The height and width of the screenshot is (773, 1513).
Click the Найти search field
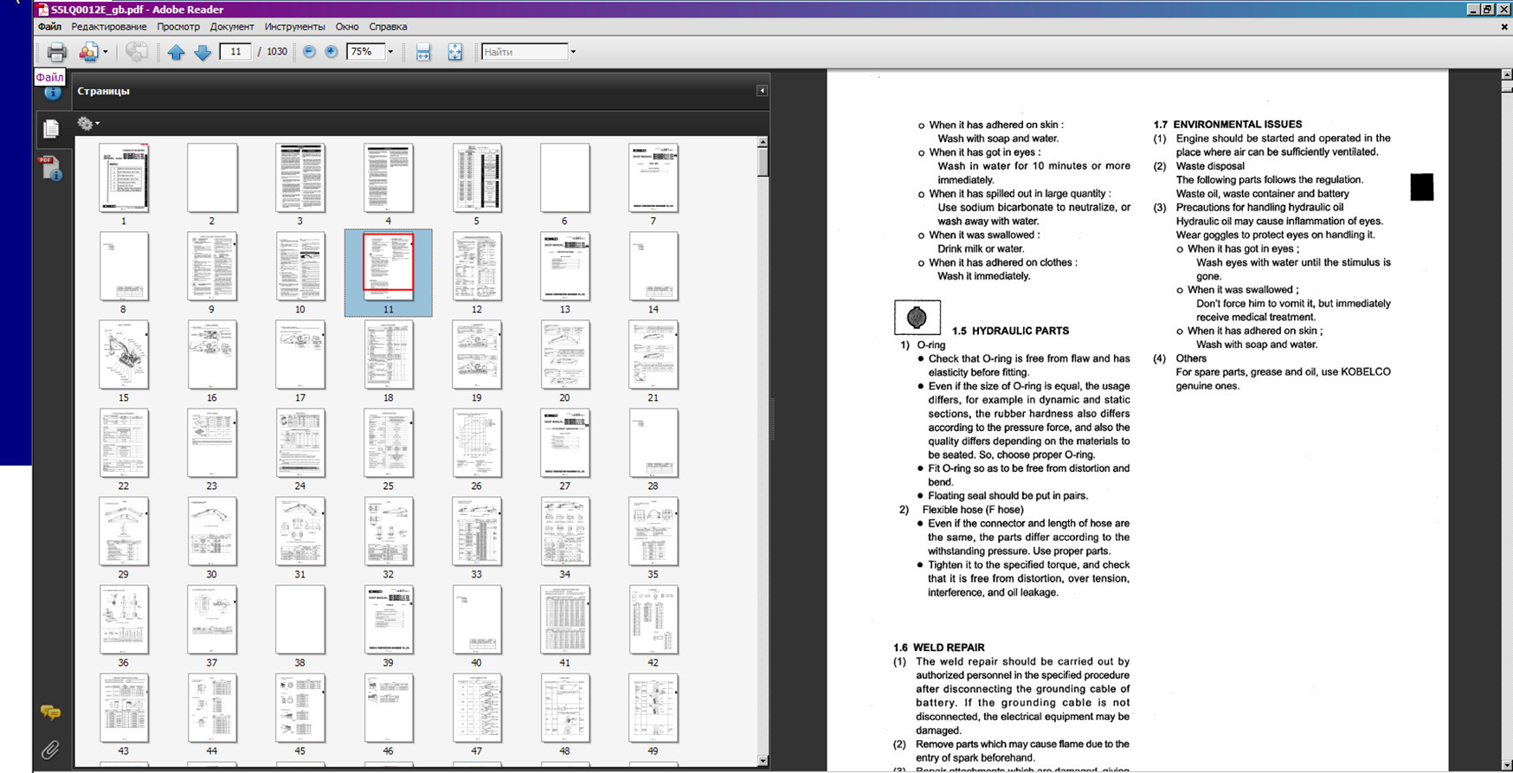click(x=524, y=52)
